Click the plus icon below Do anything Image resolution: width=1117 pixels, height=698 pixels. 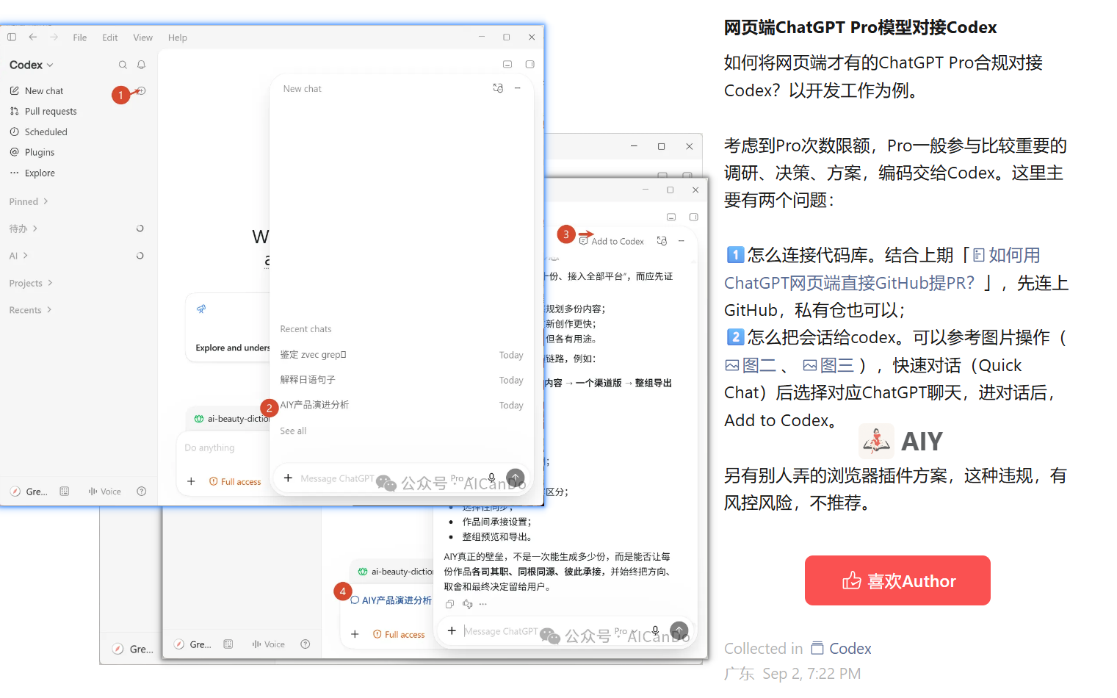point(191,481)
